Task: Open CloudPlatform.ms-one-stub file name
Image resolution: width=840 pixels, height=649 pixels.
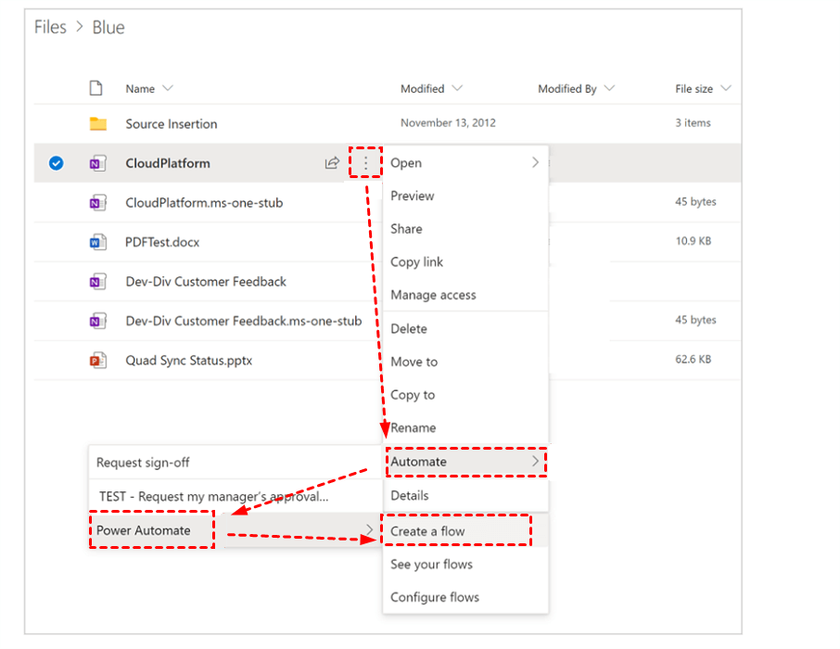Action: pyautogui.click(x=204, y=202)
